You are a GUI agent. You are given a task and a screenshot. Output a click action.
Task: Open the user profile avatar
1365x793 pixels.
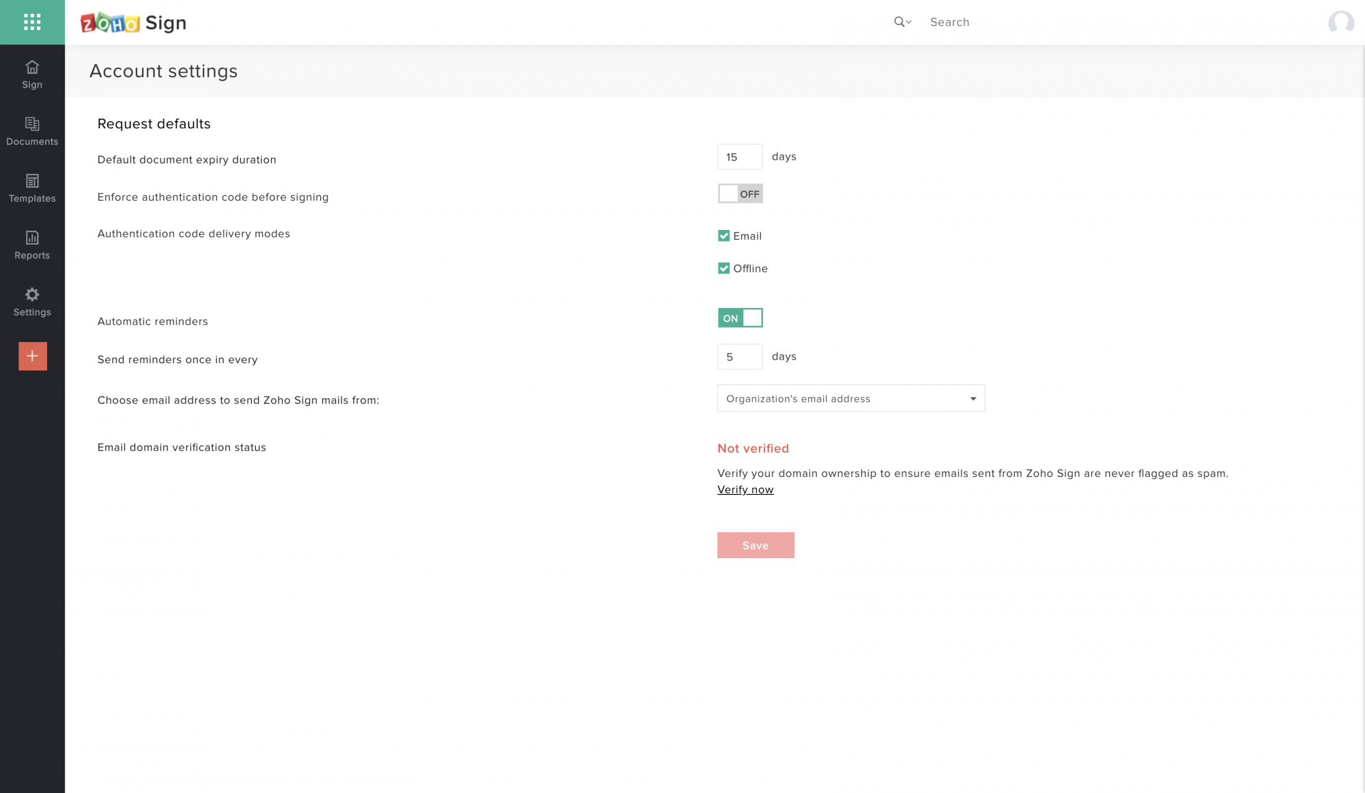coord(1340,22)
